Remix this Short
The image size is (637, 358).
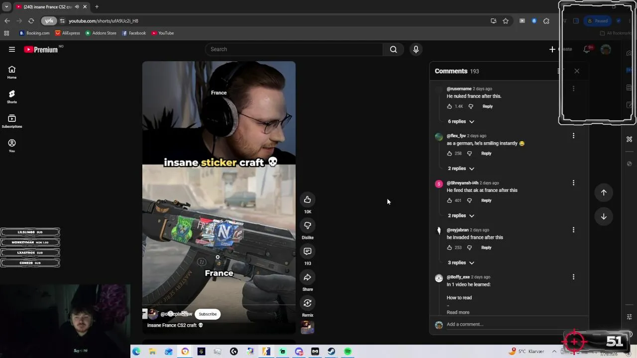[308, 303]
